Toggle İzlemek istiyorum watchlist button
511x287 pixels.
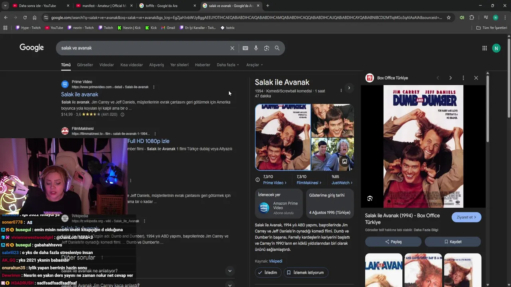tap(306, 273)
